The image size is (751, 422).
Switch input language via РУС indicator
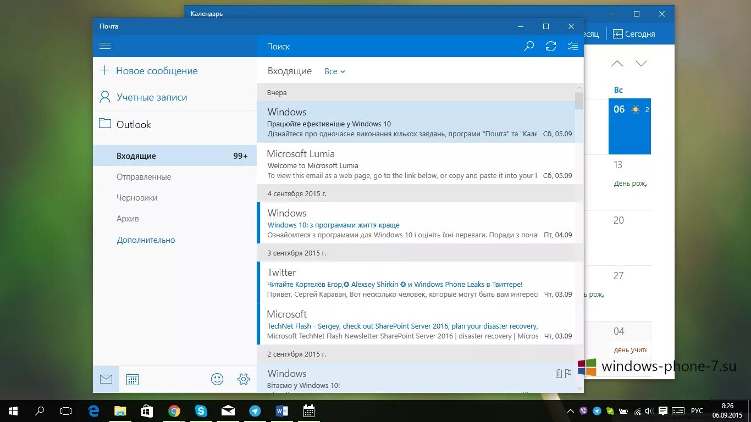(697, 410)
